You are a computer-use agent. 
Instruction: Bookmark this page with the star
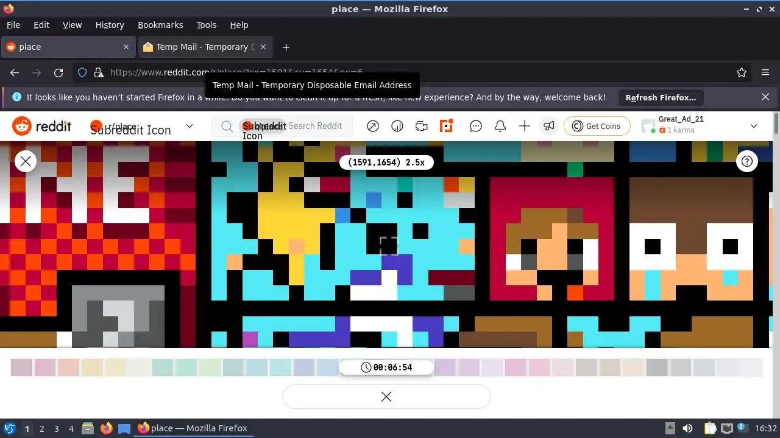[742, 72]
